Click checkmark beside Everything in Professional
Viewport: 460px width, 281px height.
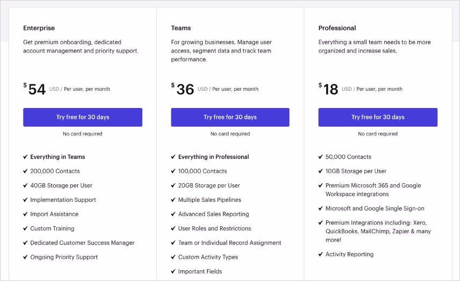[x=173, y=157]
